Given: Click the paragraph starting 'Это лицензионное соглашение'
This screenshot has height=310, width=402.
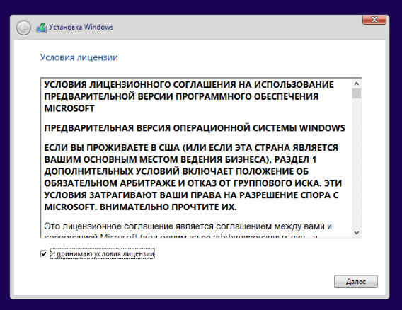Looking at the screenshot, I should click(x=188, y=230).
